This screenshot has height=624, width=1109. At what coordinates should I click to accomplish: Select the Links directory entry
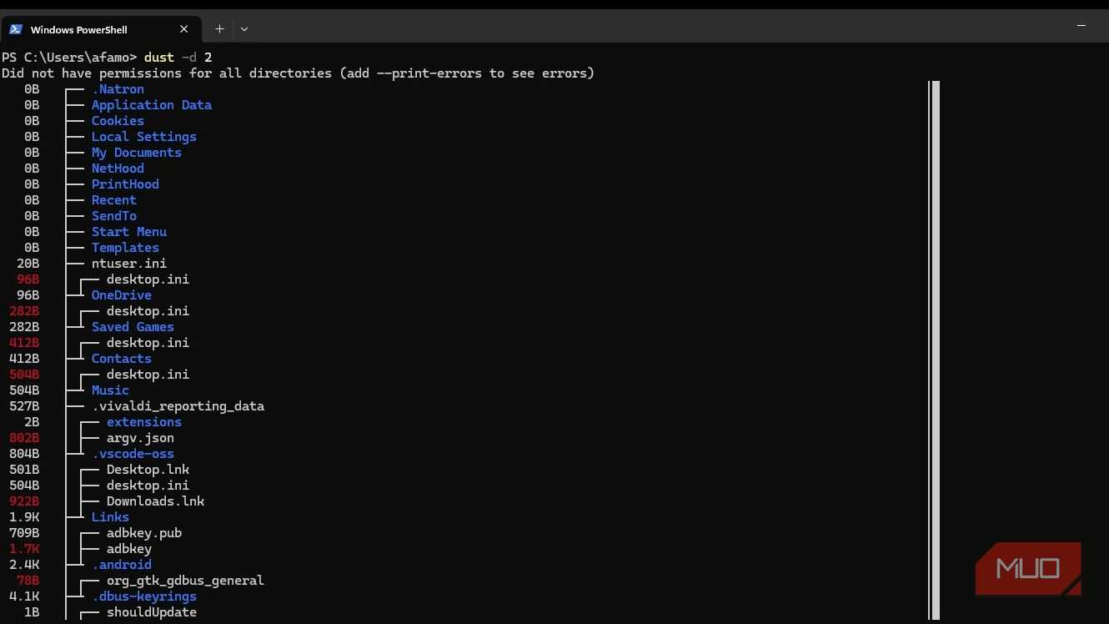[110, 517]
